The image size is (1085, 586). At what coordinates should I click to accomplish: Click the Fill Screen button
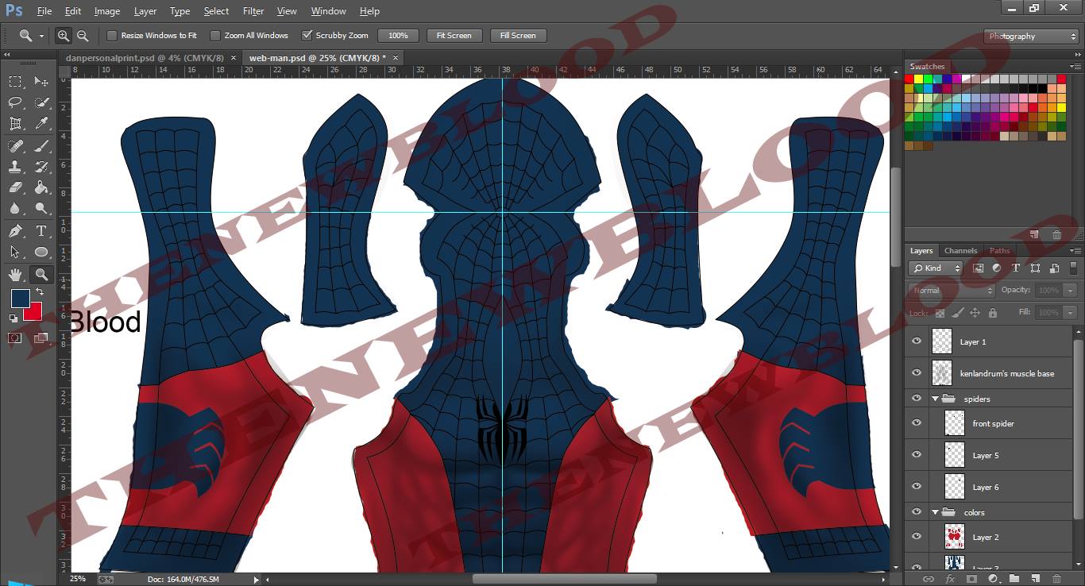[518, 36]
